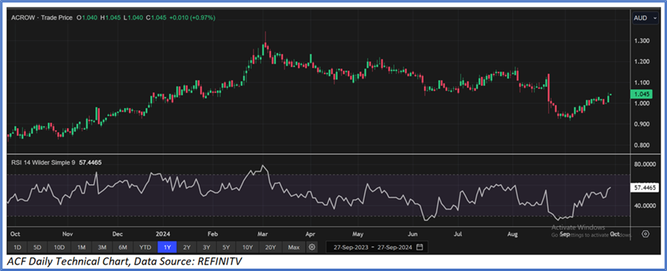Viewport: 667px width, 271px height.
Task: Open settings gear beside the Max button
Action: click(312, 247)
